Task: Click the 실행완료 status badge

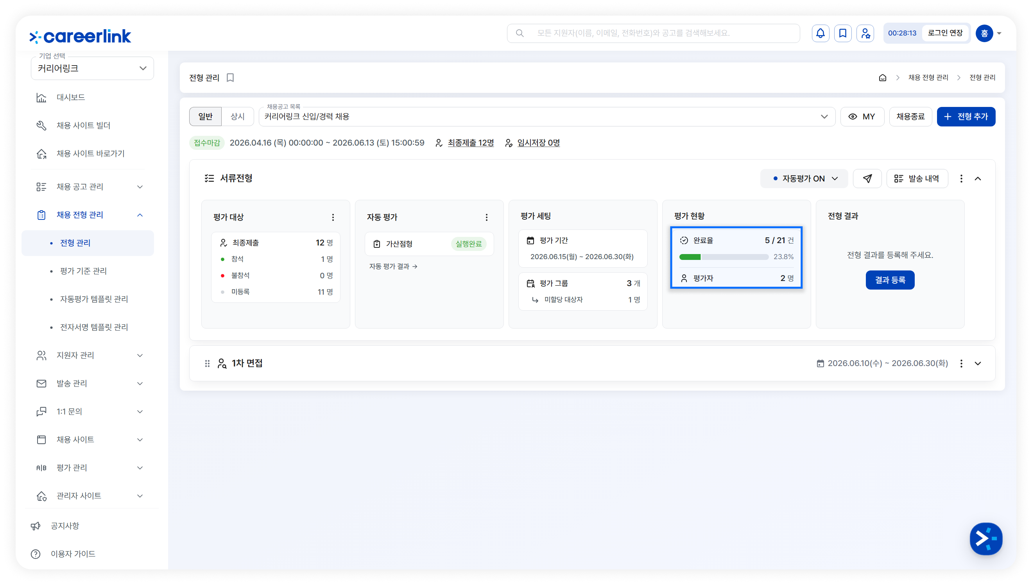Action: point(468,244)
